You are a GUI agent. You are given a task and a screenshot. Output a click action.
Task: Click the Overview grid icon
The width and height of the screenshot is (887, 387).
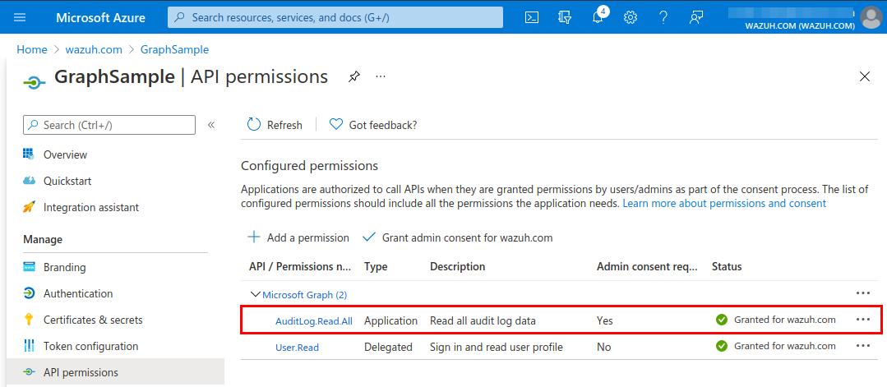tap(29, 154)
